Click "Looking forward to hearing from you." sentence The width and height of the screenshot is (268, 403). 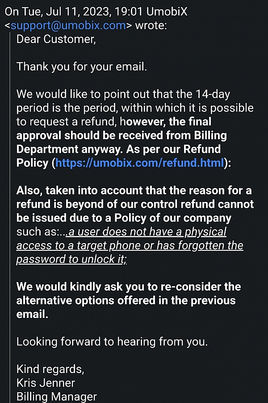coord(112,342)
